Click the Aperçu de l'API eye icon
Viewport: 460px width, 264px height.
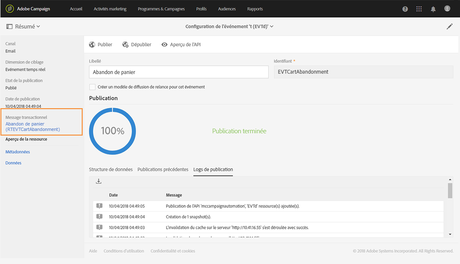tap(165, 44)
